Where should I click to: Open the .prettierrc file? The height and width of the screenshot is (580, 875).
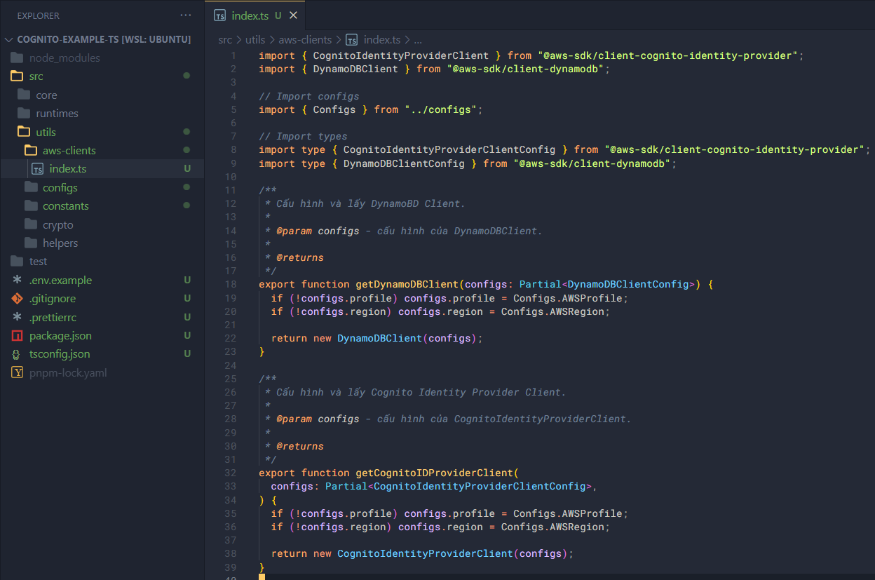[x=53, y=317]
